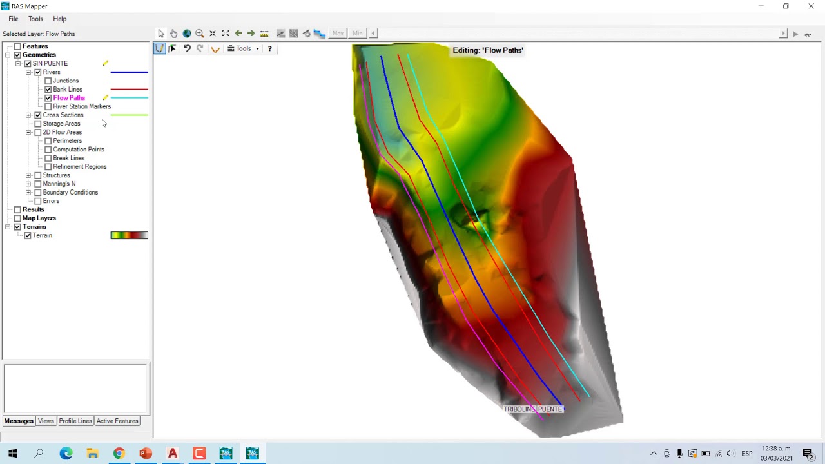Switch to the Profile Lines tab

click(x=75, y=421)
